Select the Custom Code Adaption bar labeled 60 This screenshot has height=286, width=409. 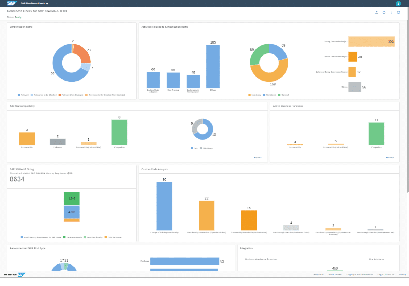click(x=153, y=80)
